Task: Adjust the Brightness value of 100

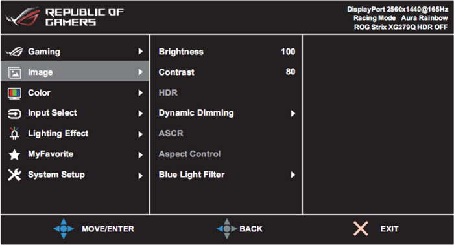Action: click(x=288, y=52)
